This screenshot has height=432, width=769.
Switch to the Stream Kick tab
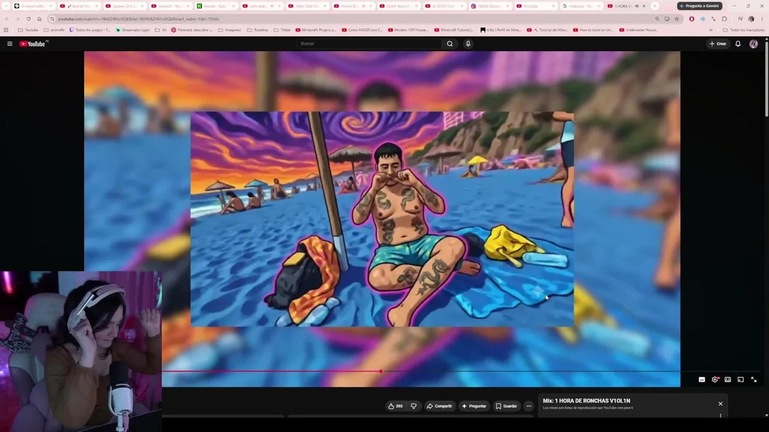point(216,6)
